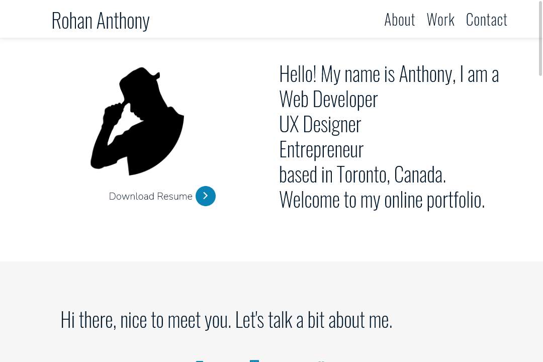Click the partially visible left blue icon at bottom
Screen dimensions: 543x362
click(200, 361)
